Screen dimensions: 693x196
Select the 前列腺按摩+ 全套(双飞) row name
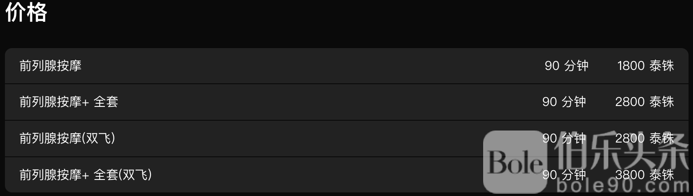pos(86,175)
